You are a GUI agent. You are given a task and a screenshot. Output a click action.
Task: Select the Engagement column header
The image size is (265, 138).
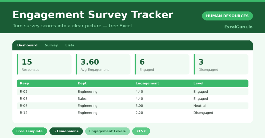[x=147, y=83]
